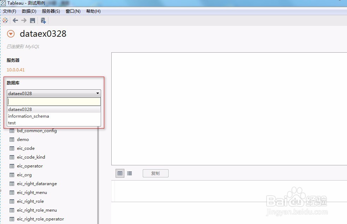Click table icon beside eic_right_role_menu
Viewport: 347px width, 224px height.
tap(12, 211)
